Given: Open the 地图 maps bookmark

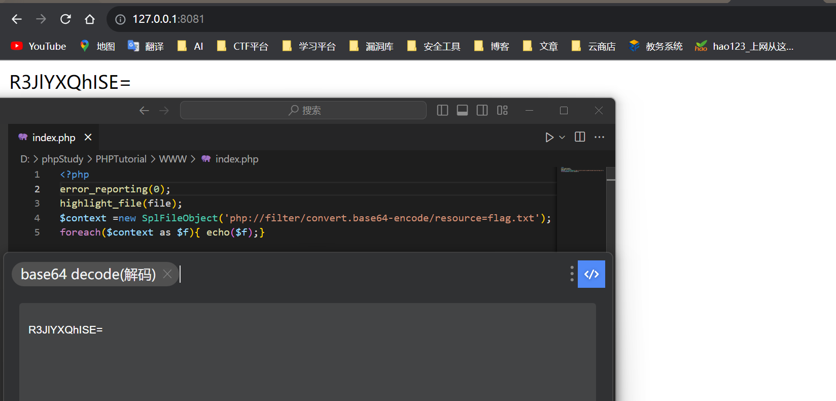Looking at the screenshot, I should coord(97,46).
